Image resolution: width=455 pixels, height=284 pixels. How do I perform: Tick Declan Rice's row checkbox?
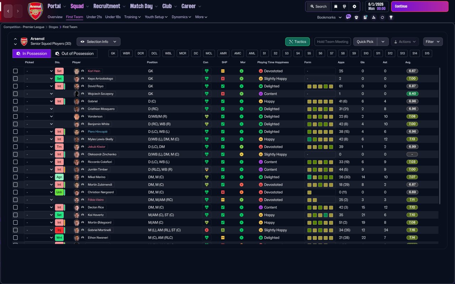click(15, 207)
